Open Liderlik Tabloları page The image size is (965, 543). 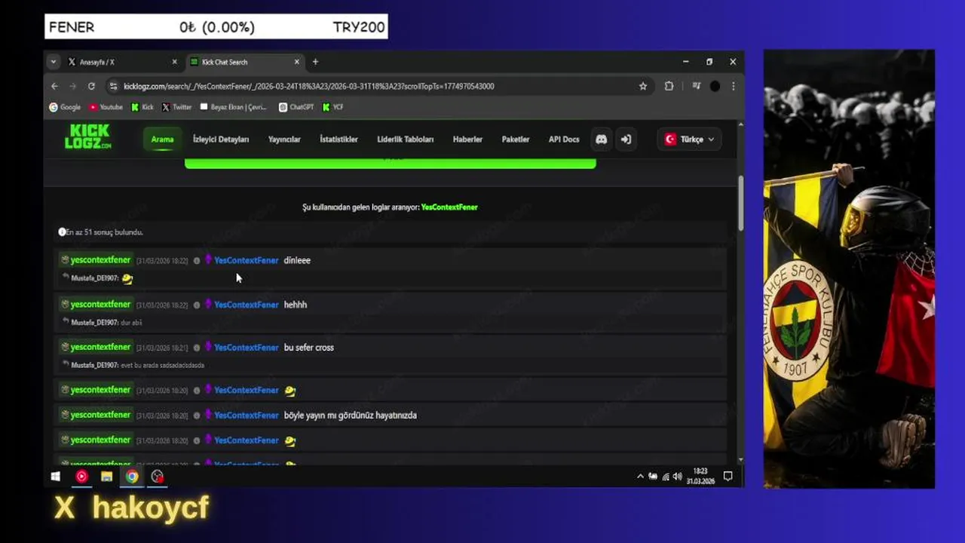[406, 140]
